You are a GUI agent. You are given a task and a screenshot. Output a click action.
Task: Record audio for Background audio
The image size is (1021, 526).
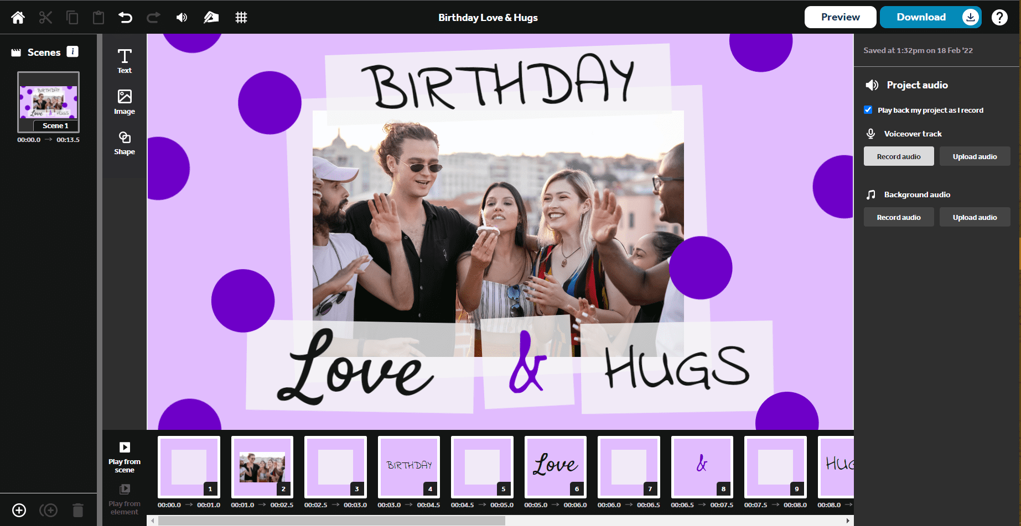[899, 217]
